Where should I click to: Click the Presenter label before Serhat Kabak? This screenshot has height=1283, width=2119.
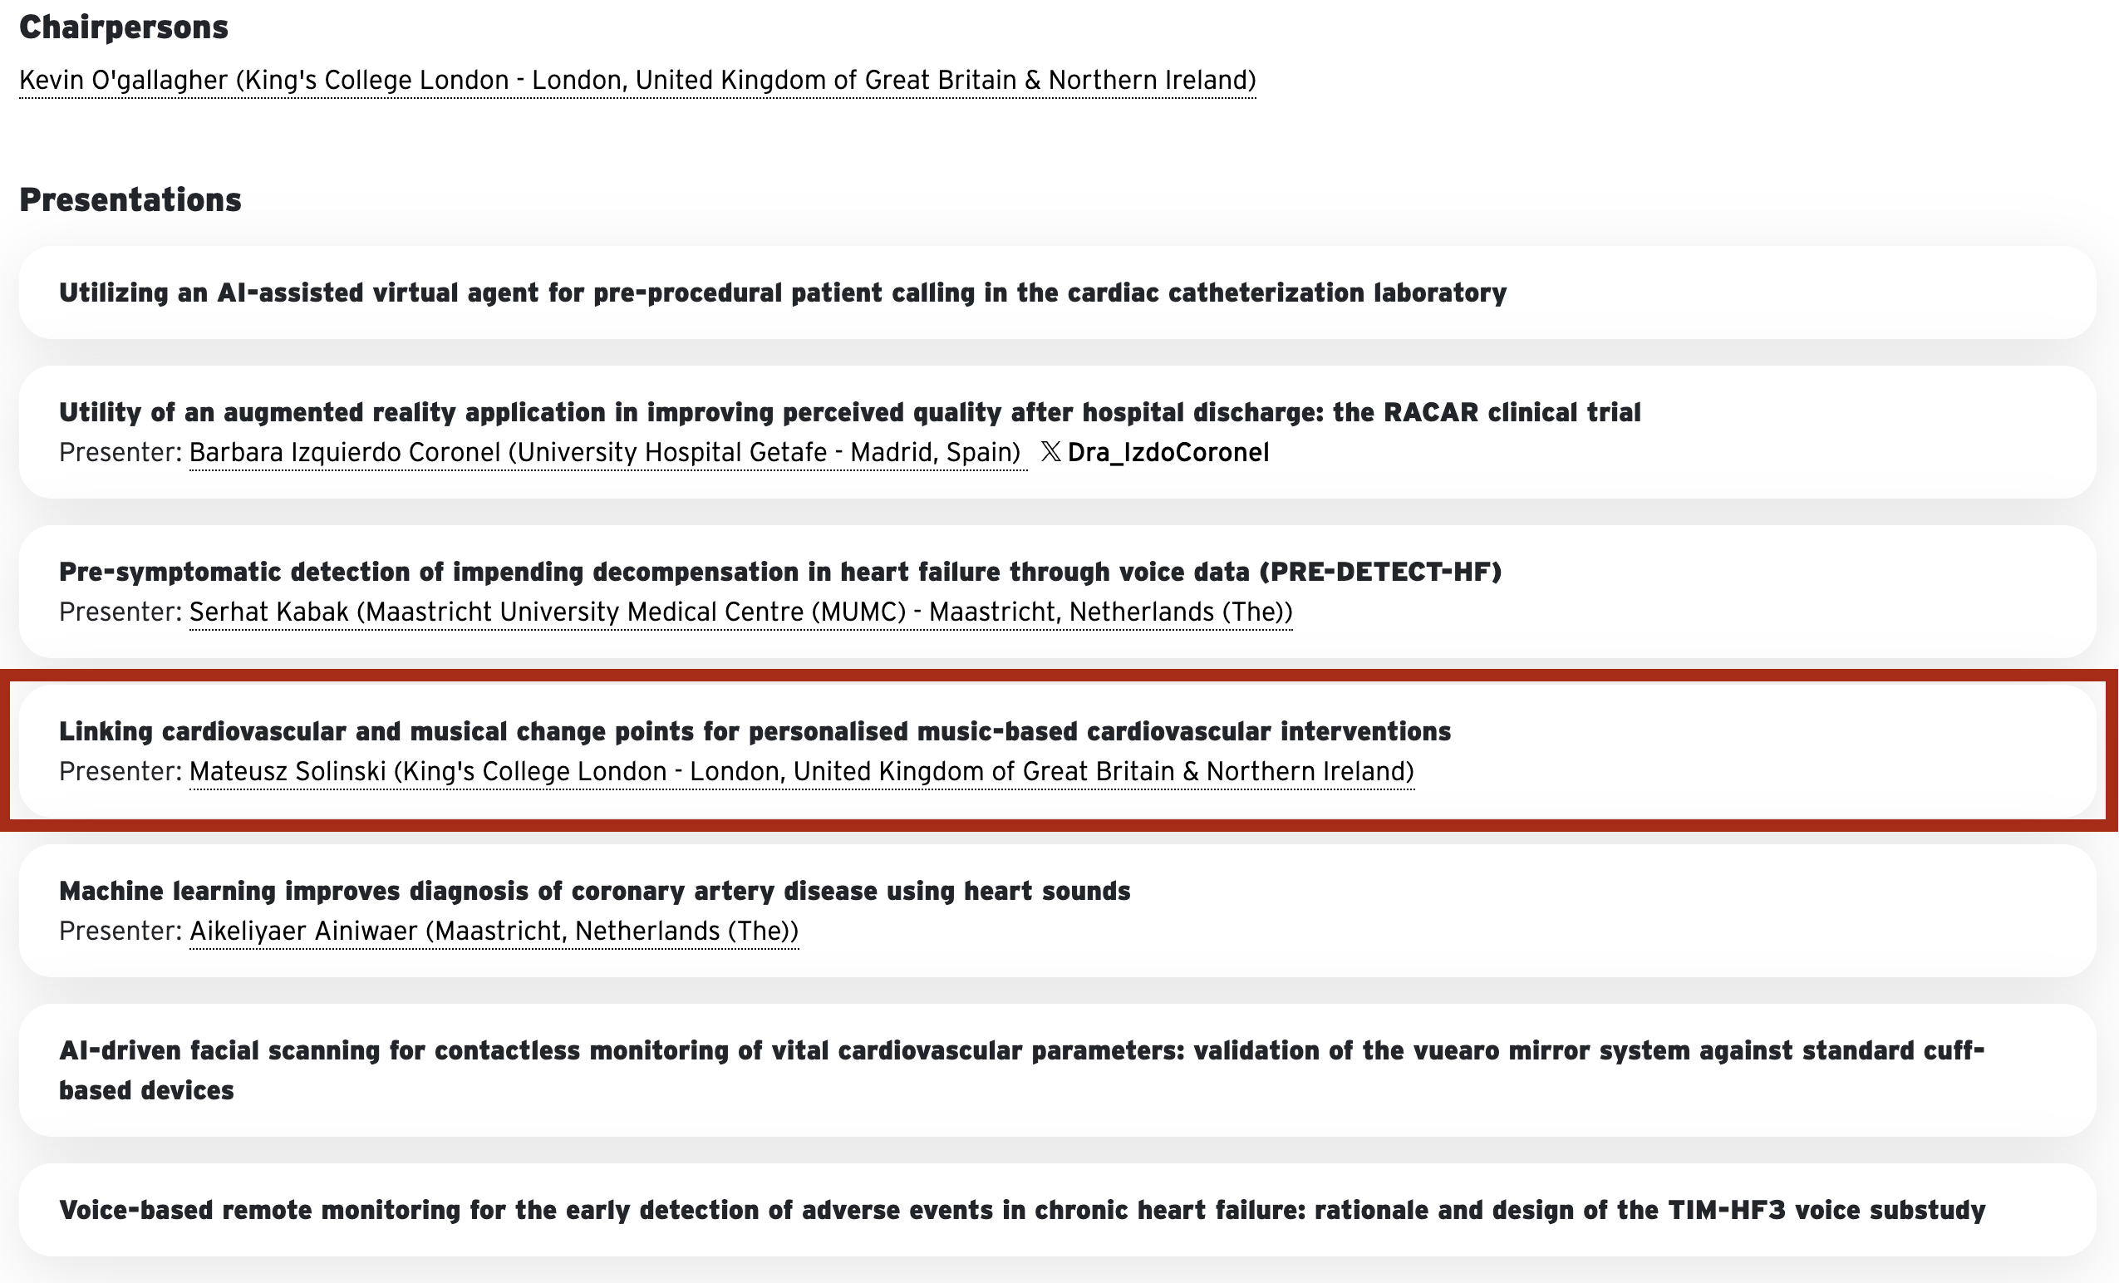pyautogui.click(x=120, y=612)
